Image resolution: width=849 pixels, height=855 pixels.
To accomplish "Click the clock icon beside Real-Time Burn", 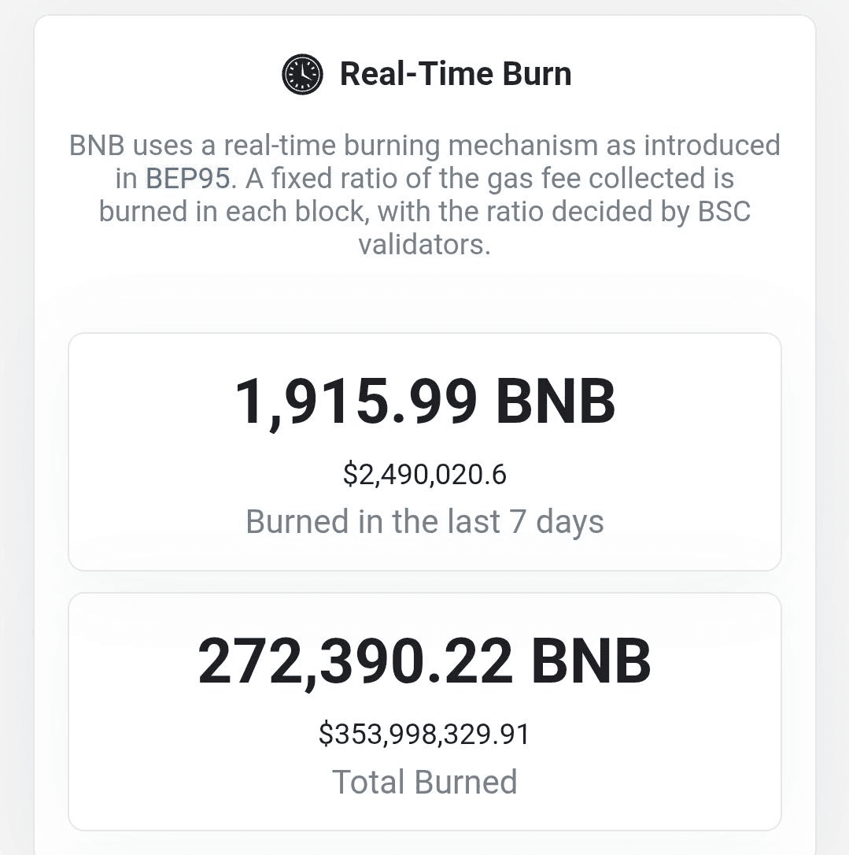I will 302,74.
